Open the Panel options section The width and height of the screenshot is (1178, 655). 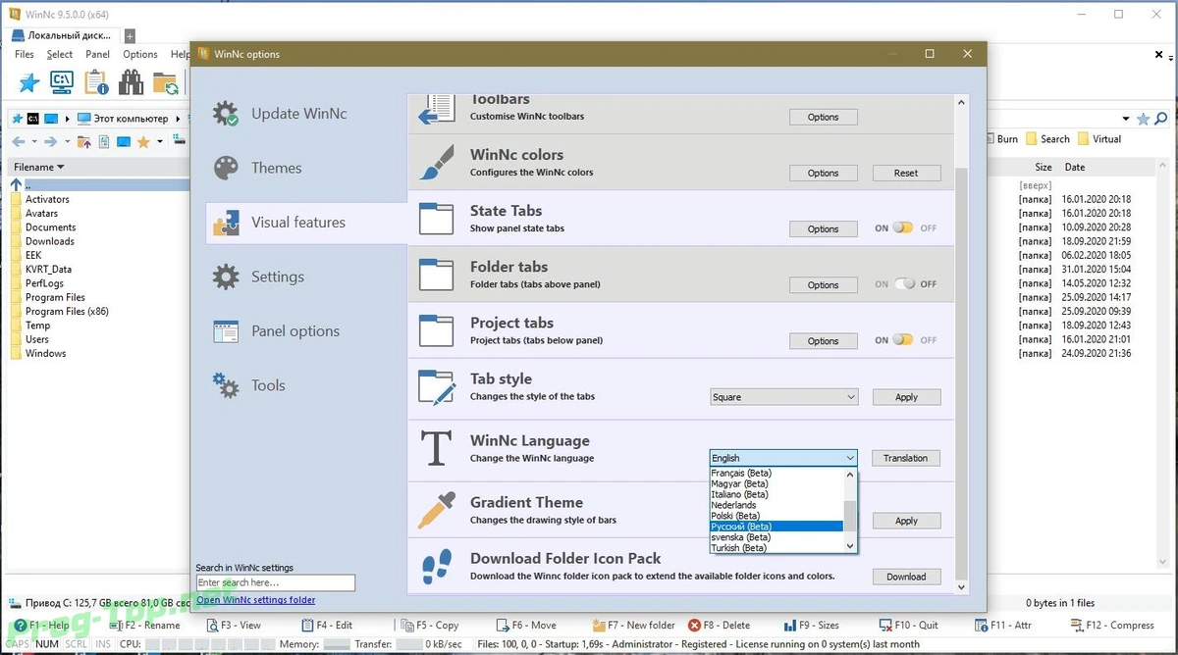click(294, 331)
